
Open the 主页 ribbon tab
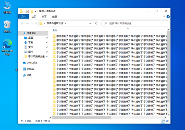click(x=34, y=17)
